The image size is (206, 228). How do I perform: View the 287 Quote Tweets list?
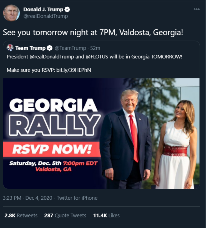pyautogui.click(x=65, y=215)
